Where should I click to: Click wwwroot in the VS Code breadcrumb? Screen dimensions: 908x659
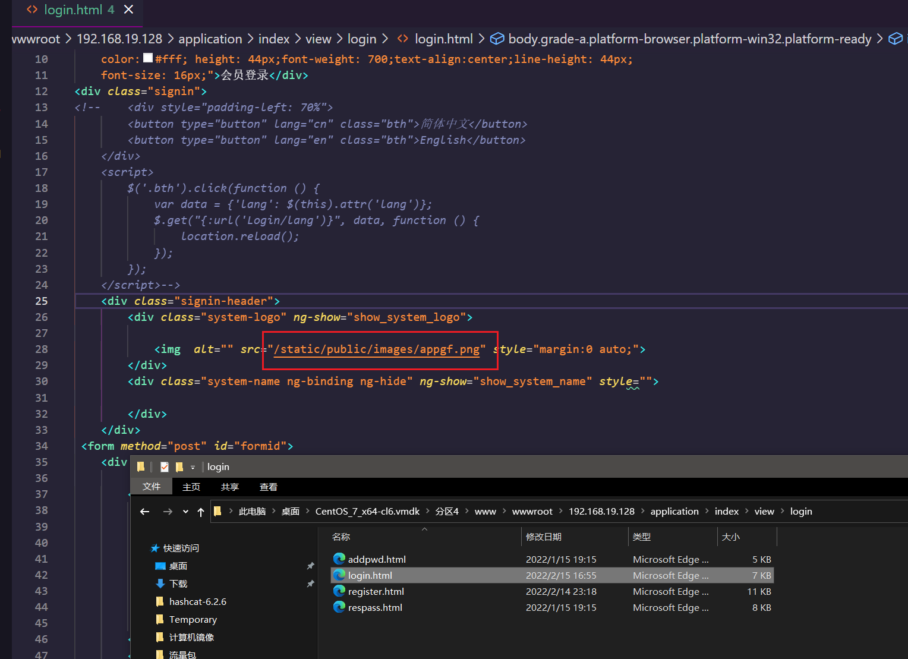[36, 39]
